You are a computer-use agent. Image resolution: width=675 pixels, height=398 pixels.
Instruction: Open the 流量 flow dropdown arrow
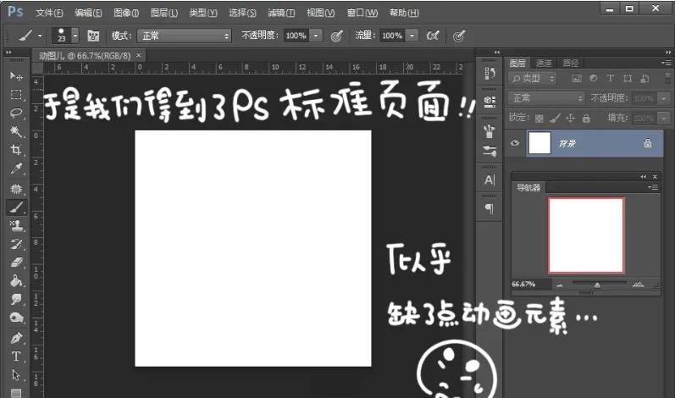pos(412,36)
